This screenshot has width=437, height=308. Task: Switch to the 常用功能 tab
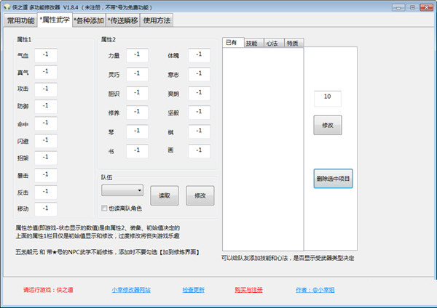tap(20, 20)
